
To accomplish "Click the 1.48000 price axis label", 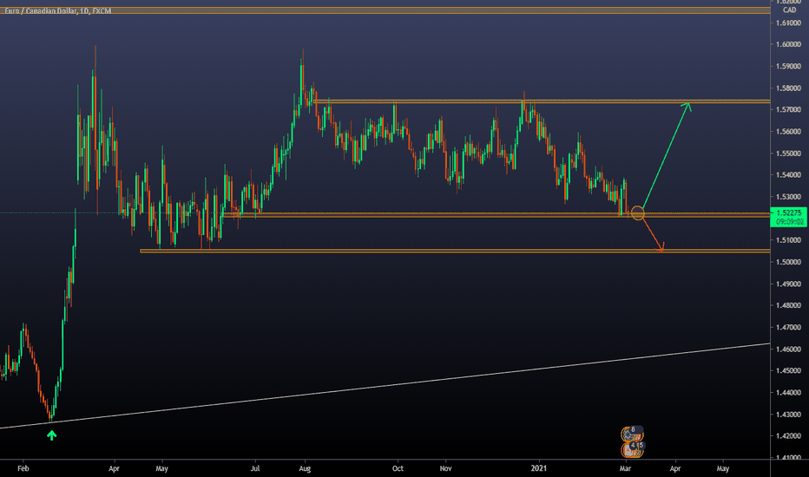I will 788,305.
